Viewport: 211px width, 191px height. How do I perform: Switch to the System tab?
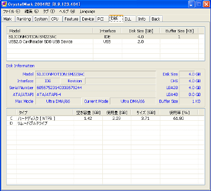pos(41,19)
